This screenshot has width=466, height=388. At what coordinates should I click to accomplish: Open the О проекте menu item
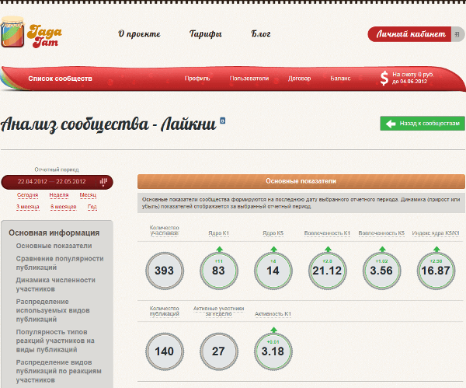pos(139,34)
